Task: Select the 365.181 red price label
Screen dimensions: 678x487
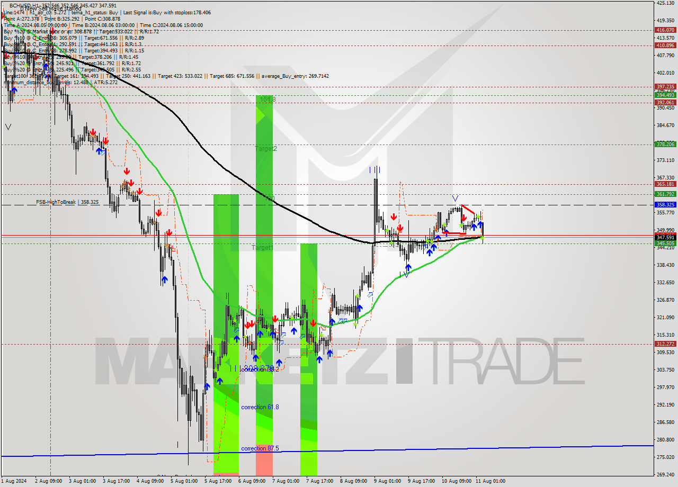Action: point(665,184)
